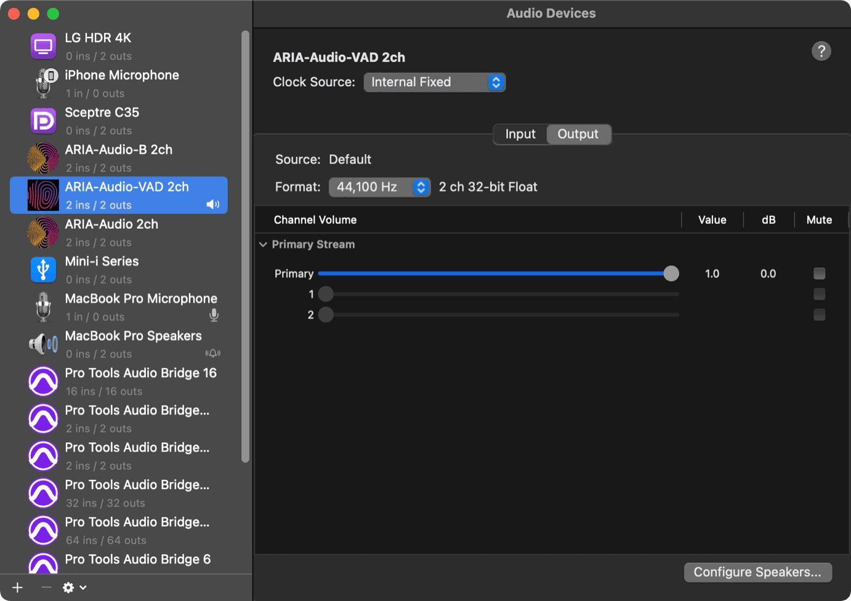Click the Channel Volume column header
The image size is (851, 601).
[315, 220]
